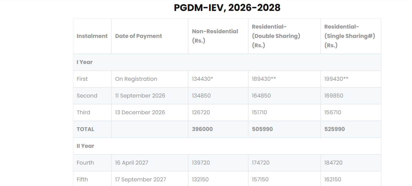The width and height of the screenshot is (412, 186).
Task: Click the II Year section row
Action: (85, 146)
